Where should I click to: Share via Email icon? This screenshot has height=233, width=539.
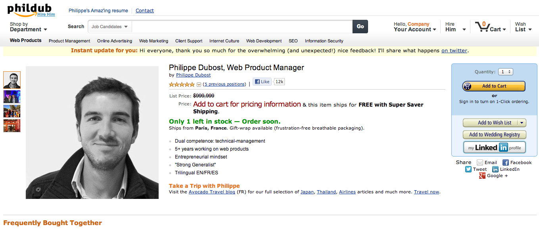coord(480,162)
